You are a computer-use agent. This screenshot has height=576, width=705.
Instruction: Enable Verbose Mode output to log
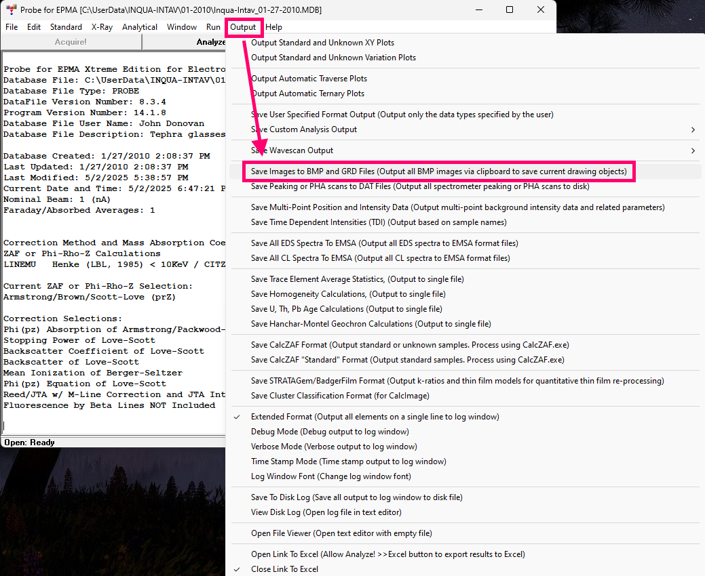pyautogui.click(x=334, y=447)
